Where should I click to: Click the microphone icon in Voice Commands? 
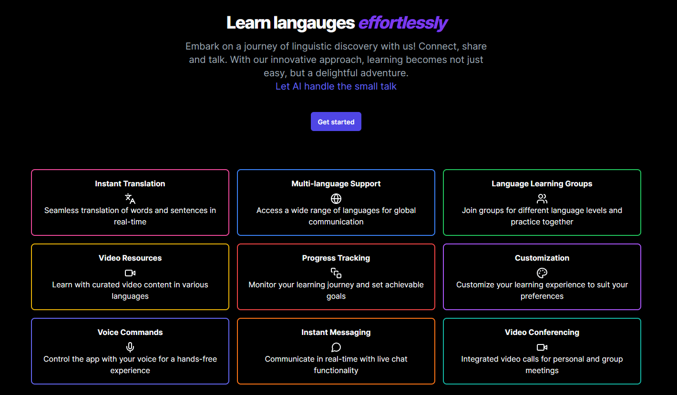130,347
